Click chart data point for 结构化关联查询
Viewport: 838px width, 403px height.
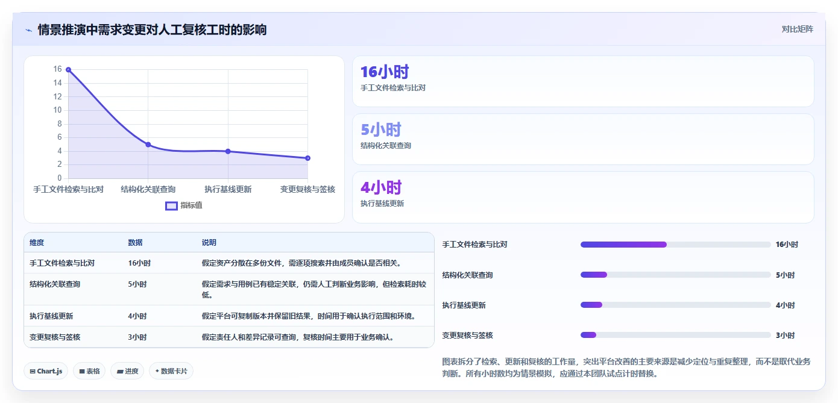coord(148,145)
